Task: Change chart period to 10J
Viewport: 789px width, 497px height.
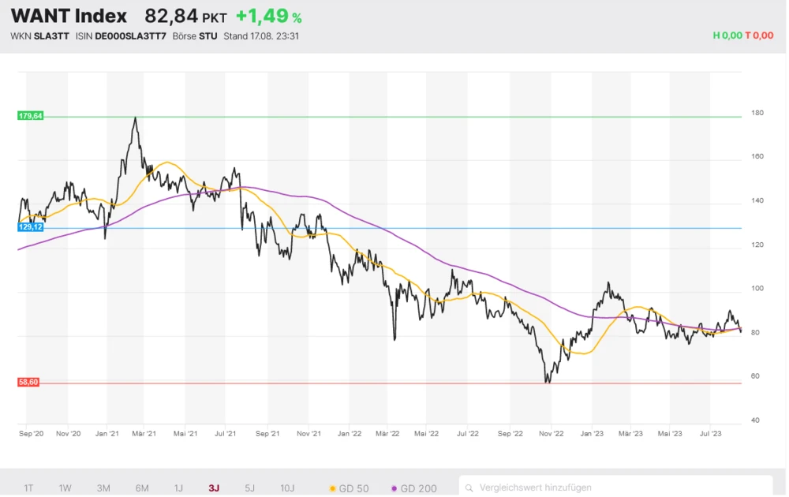Action: point(287,488)
